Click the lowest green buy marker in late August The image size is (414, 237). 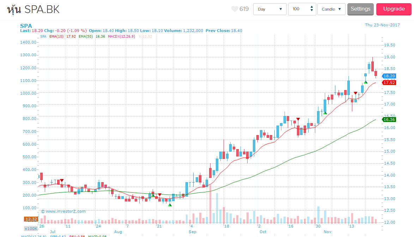(x=170, y=205)
